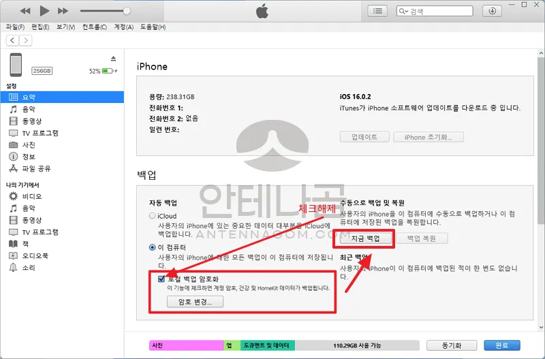Viewport: 545px width, 359px height.
Task: Select 음악 note icon under 나의 기기에서
Action: pos(13,208)
